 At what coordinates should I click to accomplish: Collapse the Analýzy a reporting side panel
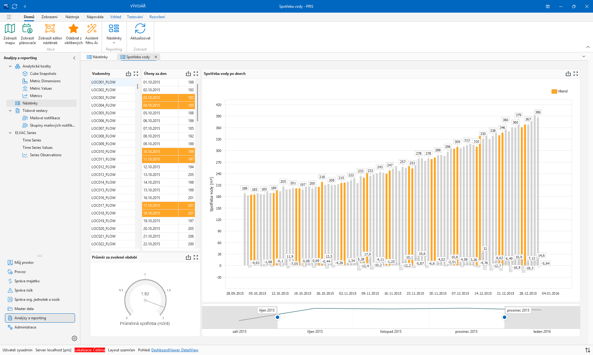(x=74, y=58)
